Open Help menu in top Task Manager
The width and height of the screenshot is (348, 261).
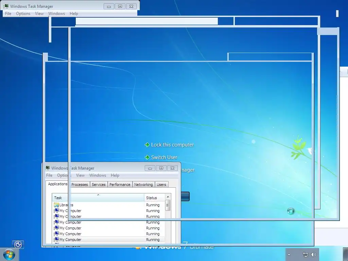click(x=74, y=14)
